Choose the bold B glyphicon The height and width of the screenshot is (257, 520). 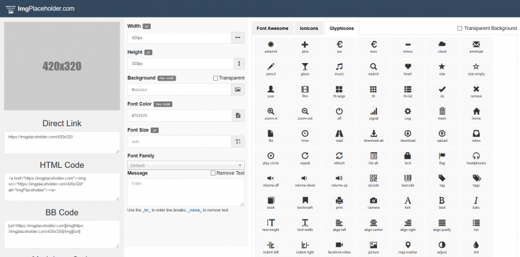click(442, 204)
